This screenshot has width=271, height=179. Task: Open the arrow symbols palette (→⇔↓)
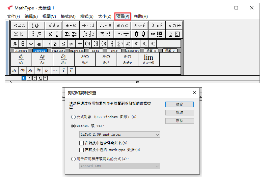[x=88, y=26]
